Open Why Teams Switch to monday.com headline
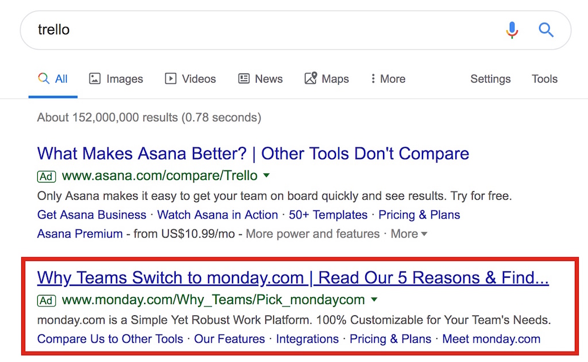The image size is (588, 362). tap(293, 278)
